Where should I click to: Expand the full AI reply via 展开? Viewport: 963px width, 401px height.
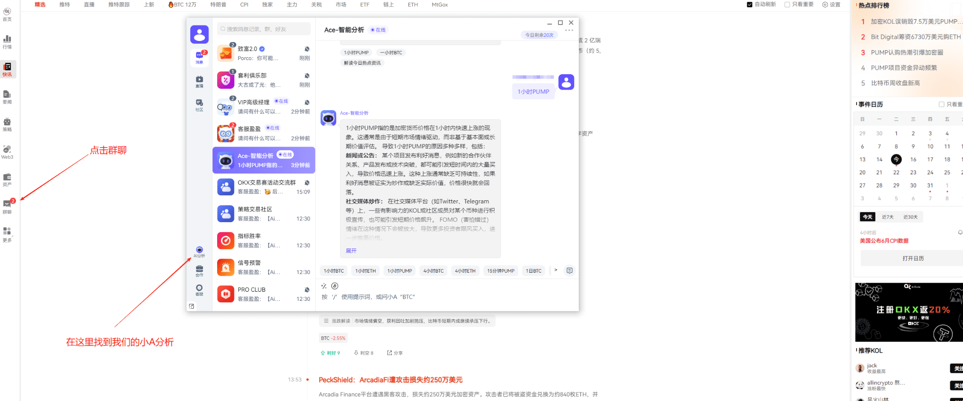351,251
